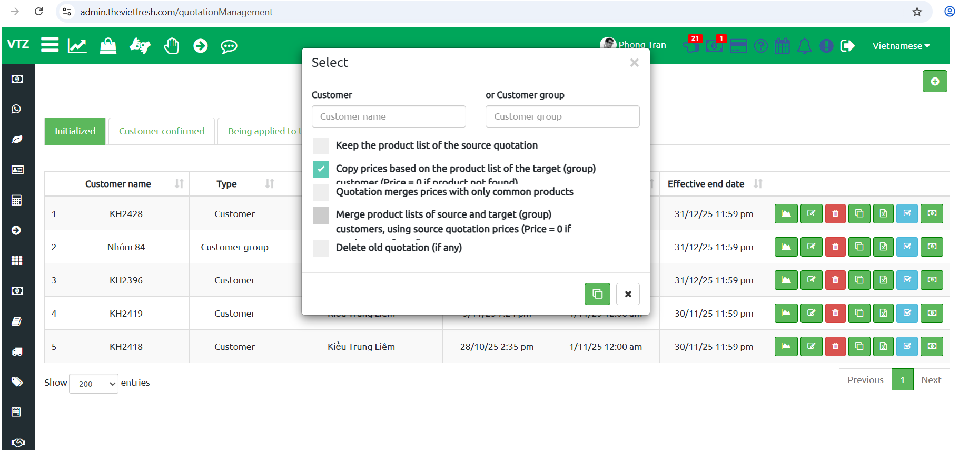
Task: Enable Keep the product list checkbox
Action: [321, 146]
